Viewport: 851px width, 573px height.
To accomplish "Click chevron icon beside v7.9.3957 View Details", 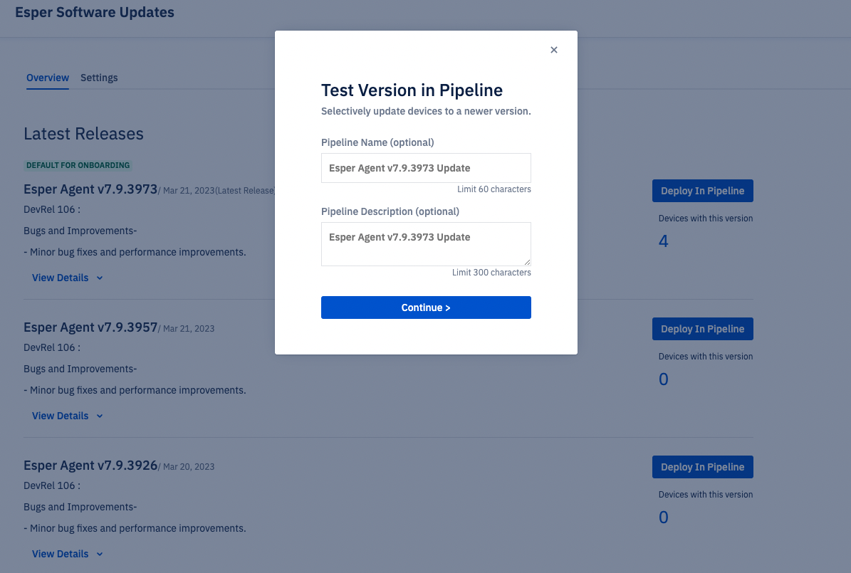I will point(100,416).
